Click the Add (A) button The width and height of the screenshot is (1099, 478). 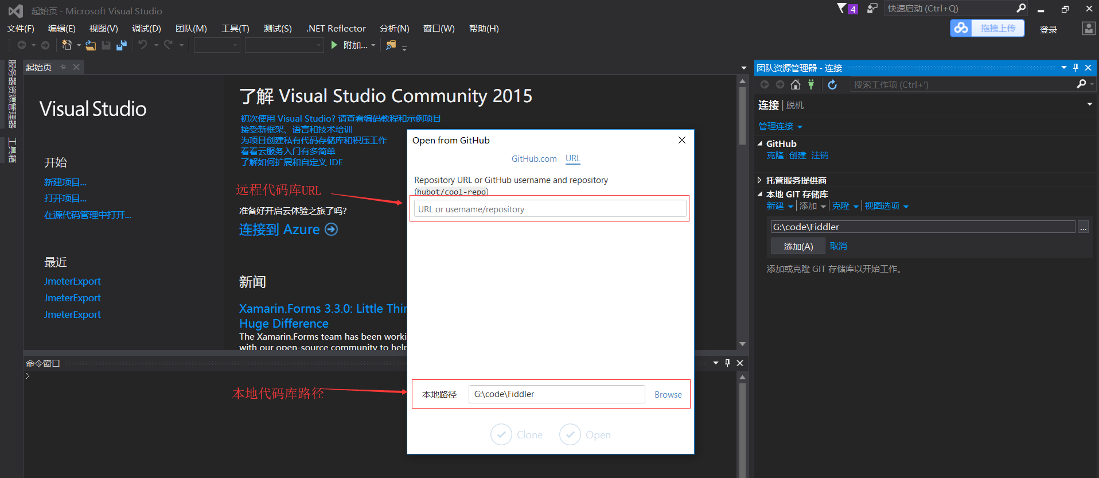[x=798, y=246]
